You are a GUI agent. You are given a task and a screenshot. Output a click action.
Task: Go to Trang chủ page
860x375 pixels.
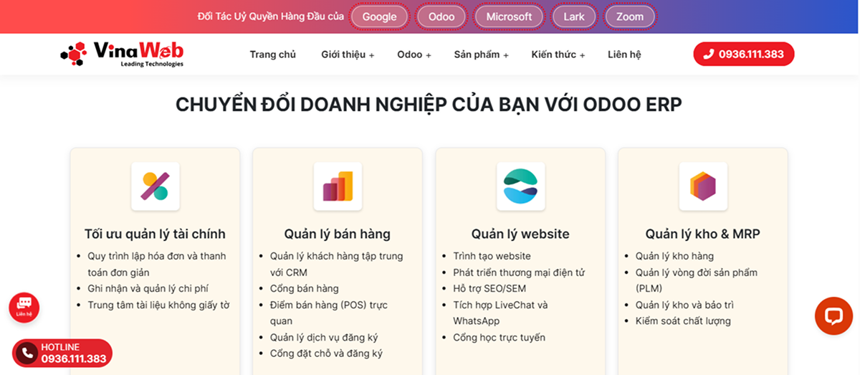pyautogui.click(x=272, y=54)
